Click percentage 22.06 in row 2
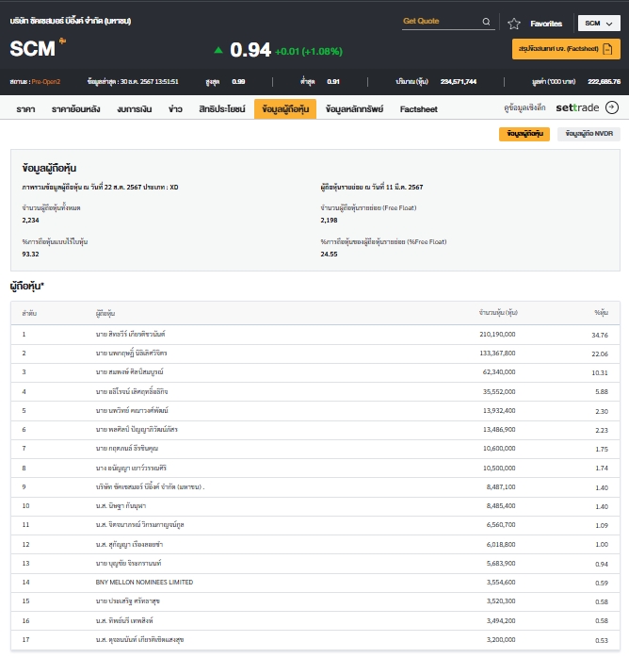Viewport: 629px width, 658px height. [x=600, y=354]
